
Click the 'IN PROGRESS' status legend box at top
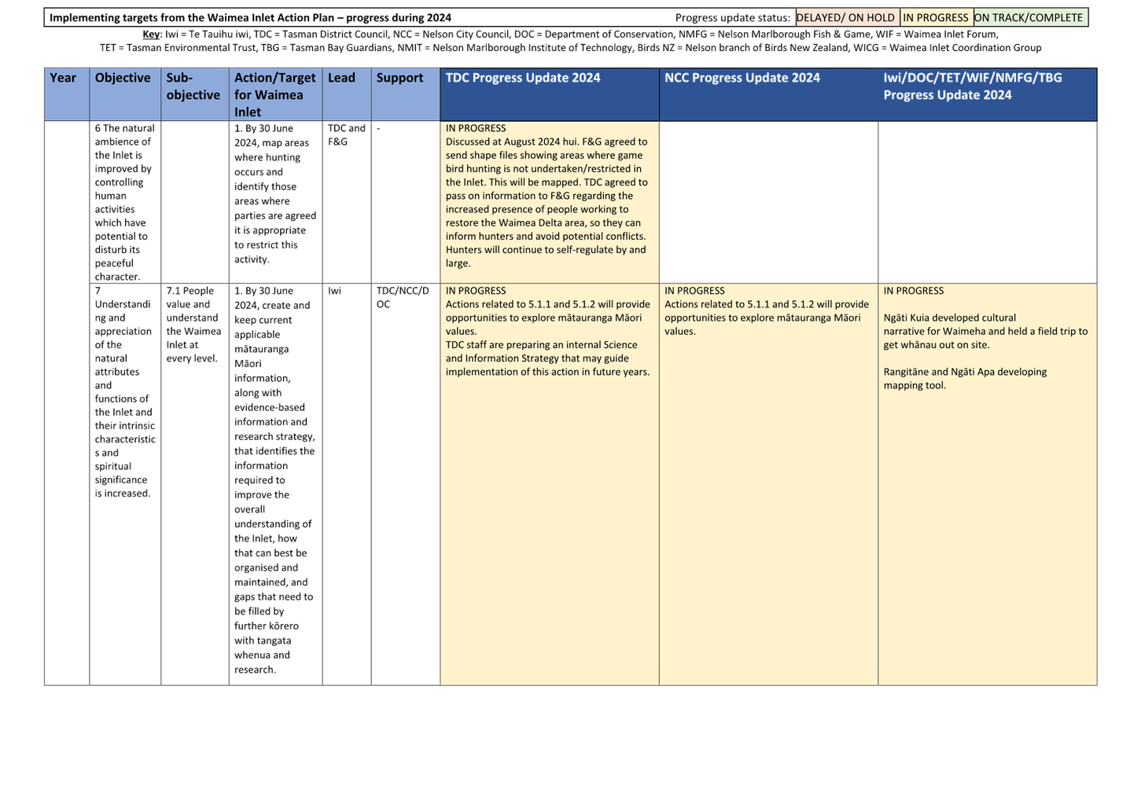pos(936,17)
